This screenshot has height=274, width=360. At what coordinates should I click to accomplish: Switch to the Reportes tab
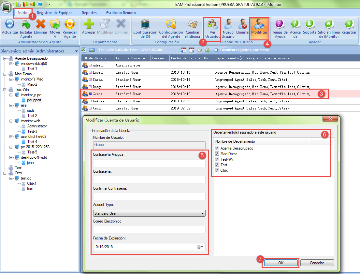pyautogui.click(x=89, y=13)
